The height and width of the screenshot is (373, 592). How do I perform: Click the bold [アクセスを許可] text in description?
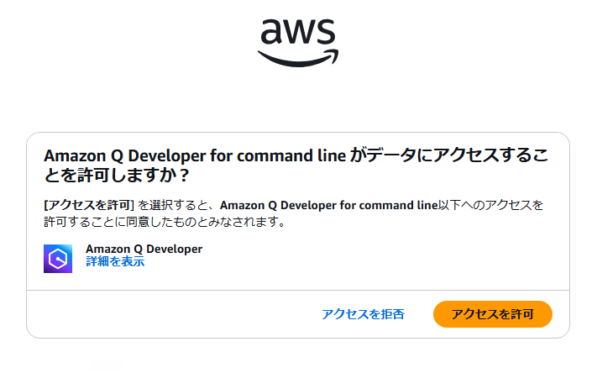89,205
